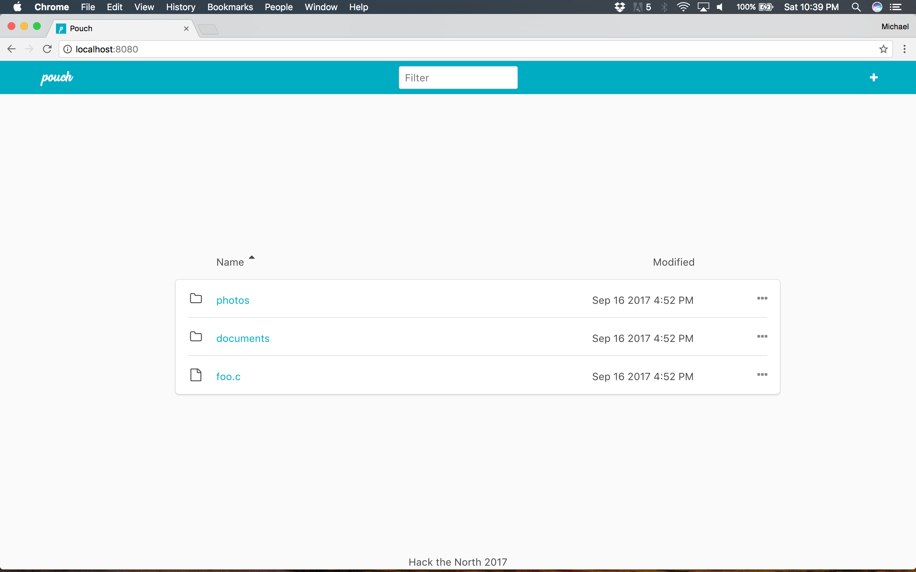The width and height of the screenshot is (916, 572).
Task: Sort by Modified column header
Action: pyautogui.click(x=673, y=262)
